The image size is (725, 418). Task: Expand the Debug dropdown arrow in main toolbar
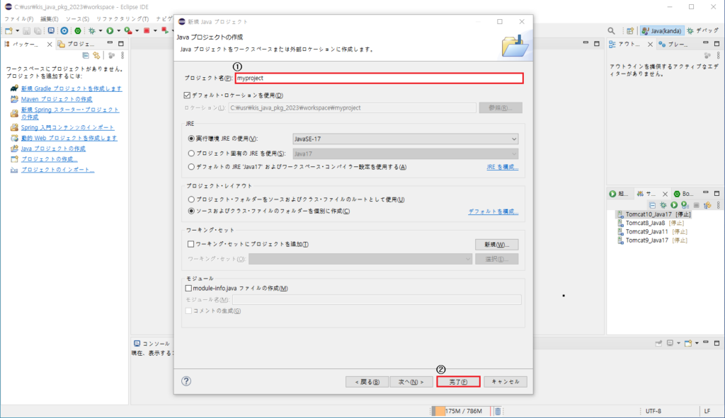click(x=101, y=31)
